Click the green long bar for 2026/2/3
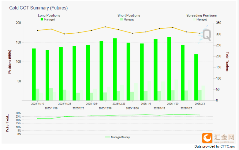Image resolution: width=239 pixels, height=150 pixels. 196,77
